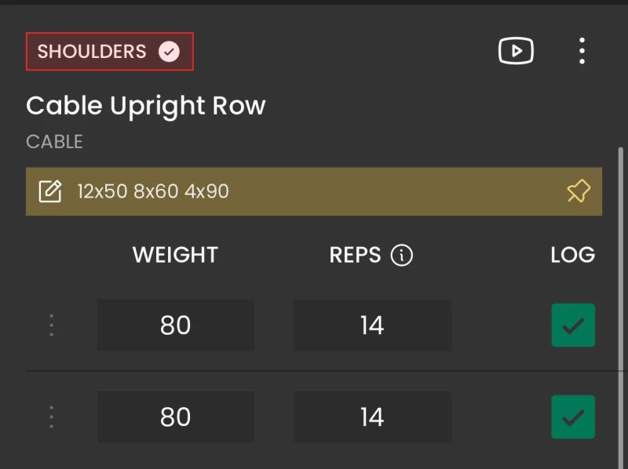Show the REPS info tooltip icon
Image resolution: width=628 pixels, height=469 pixels.
point(402,256)
